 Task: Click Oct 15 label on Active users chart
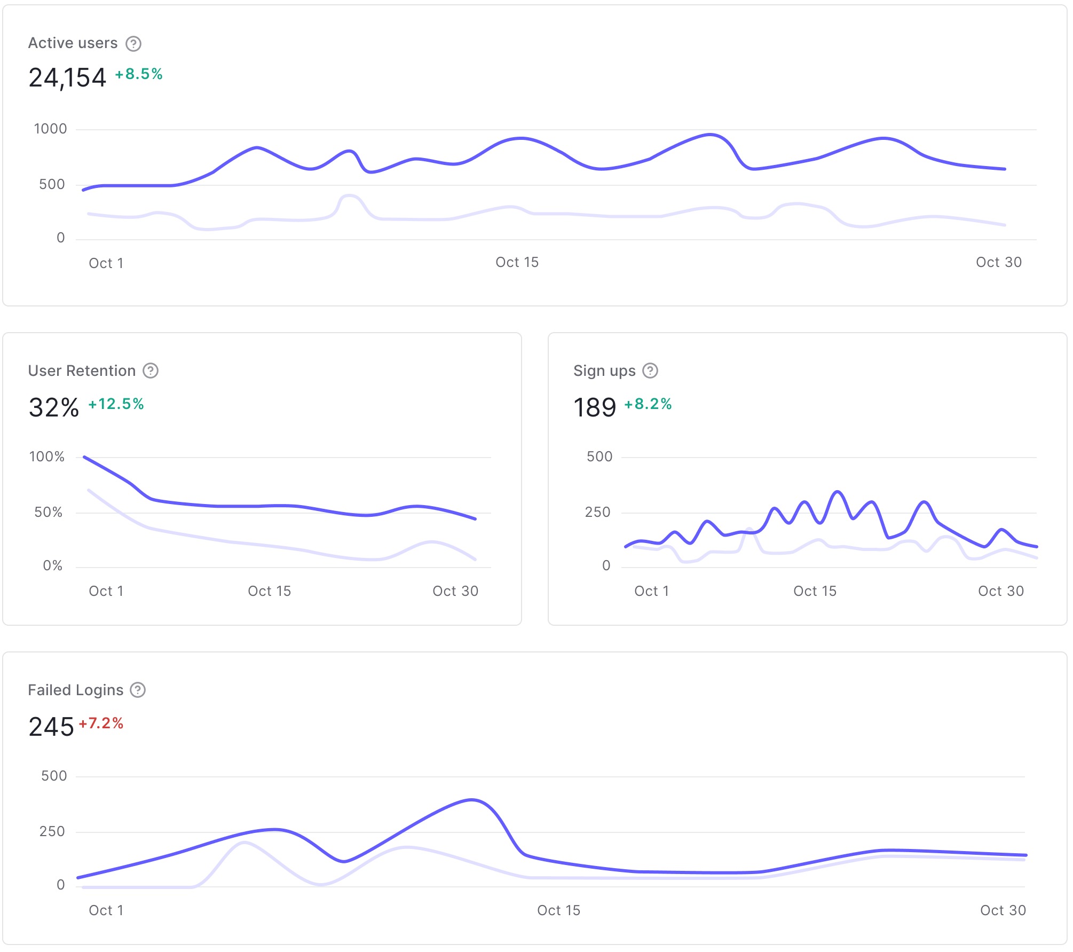point(517,262)
